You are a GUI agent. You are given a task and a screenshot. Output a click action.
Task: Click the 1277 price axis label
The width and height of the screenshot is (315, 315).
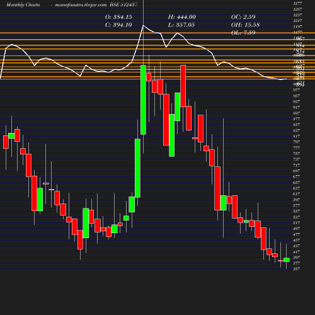(297, 4)
